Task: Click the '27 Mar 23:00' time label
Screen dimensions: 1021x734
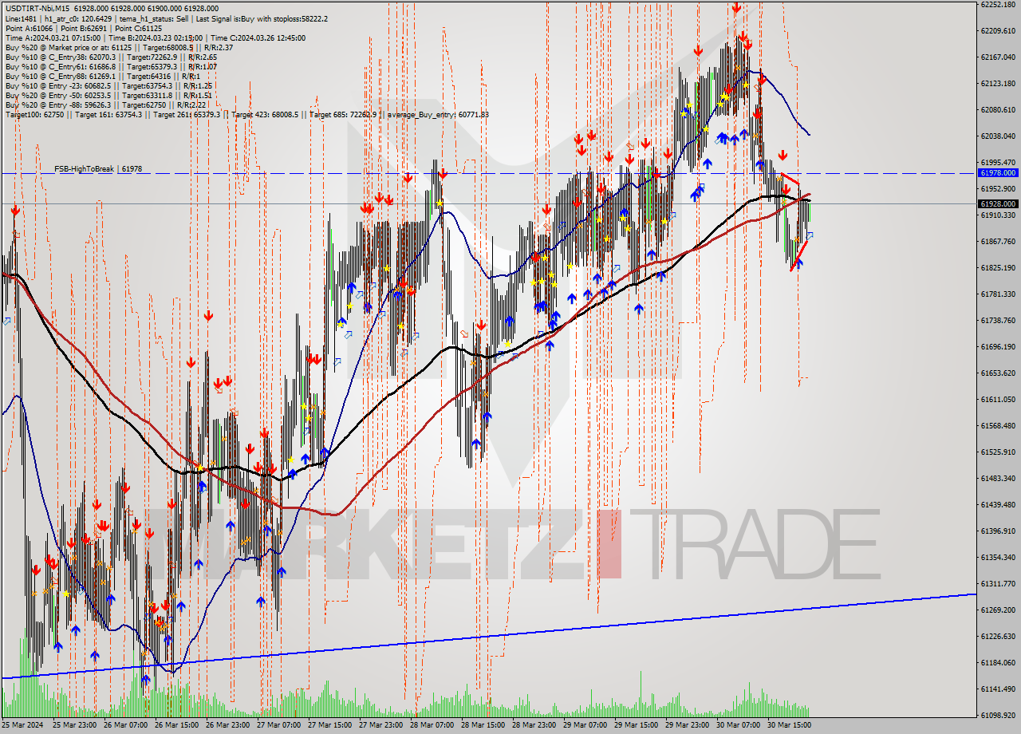Action: pos(380,726)
